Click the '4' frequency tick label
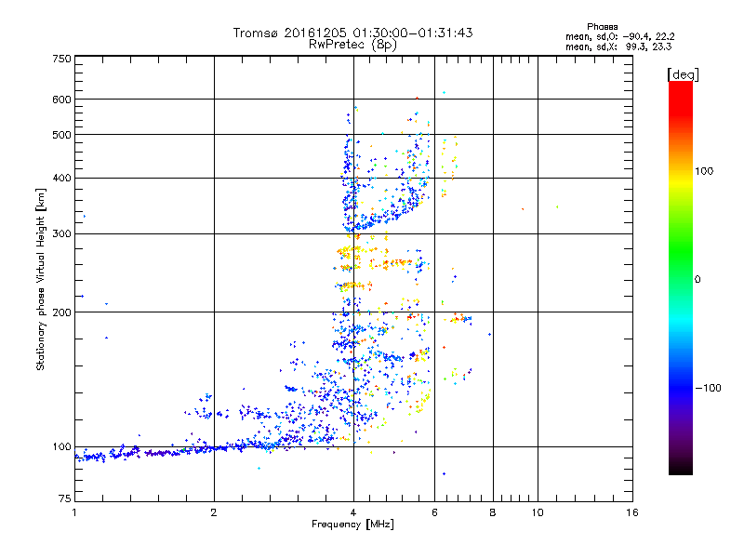Image resolution: width=744 pixels, height=558 pixels. point(353,512)
